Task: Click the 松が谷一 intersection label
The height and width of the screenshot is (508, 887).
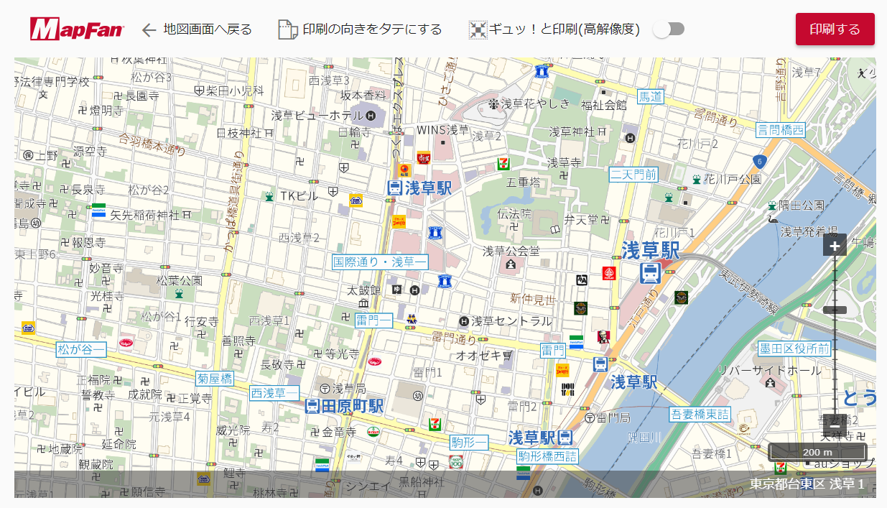Action: (x=81, y=350)
